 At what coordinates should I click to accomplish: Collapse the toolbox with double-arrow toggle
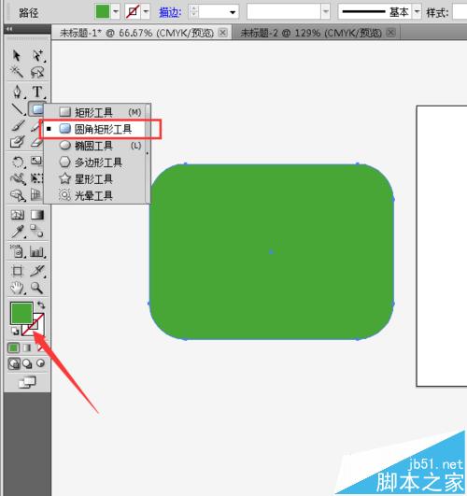coord(9,29)
